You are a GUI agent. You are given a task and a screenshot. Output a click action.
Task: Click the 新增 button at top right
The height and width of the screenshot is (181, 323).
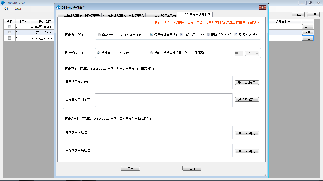point(298,14)
